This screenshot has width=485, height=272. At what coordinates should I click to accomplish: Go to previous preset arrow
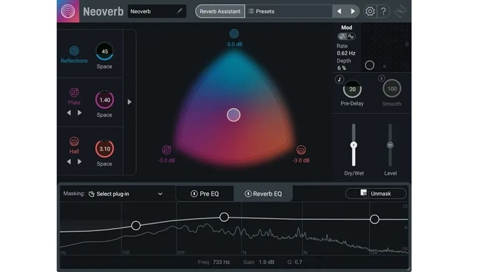pyautogui.click(x=339, y=11)
